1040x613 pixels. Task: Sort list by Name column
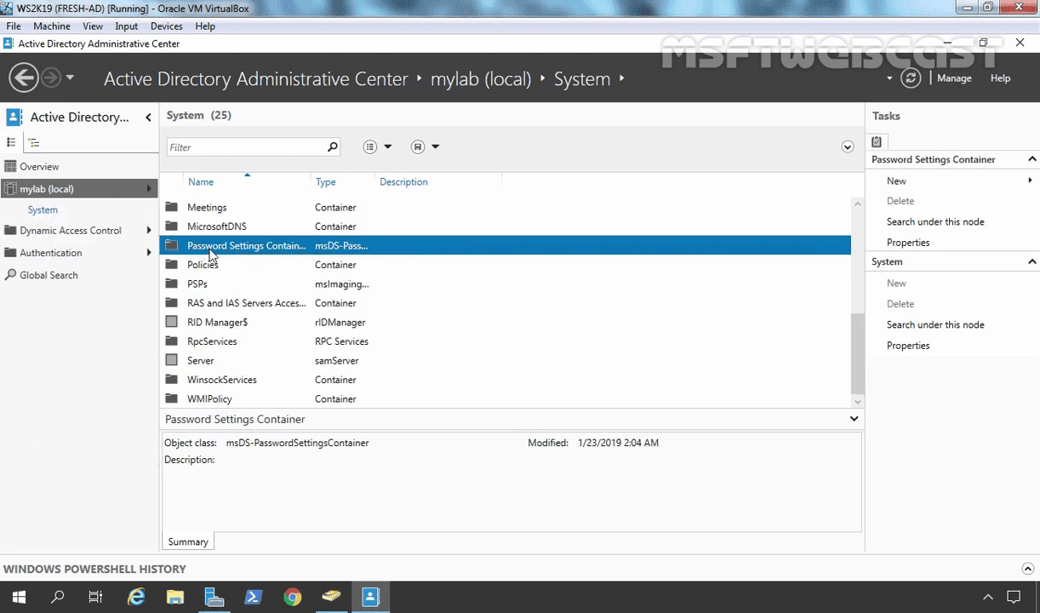point(201,182)
